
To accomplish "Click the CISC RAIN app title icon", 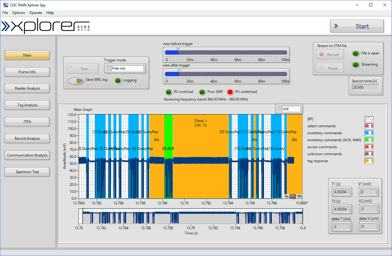I will pos(5,5).
